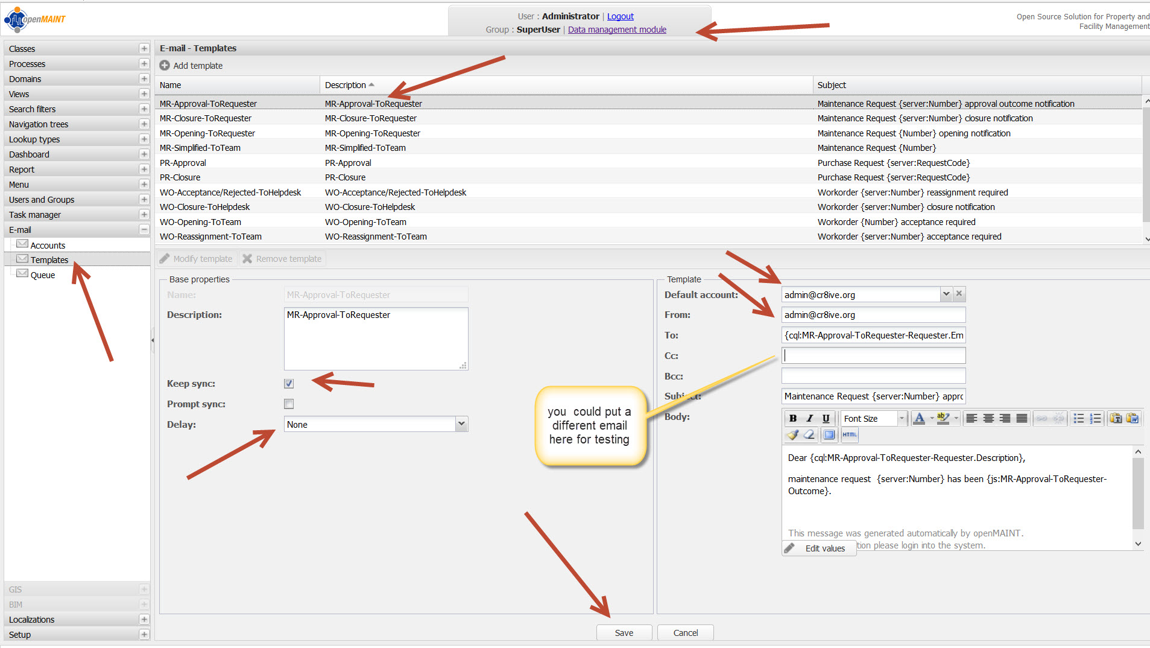Screen dimensions: 1150x648
Task: Enable the Prompt sync checkbox
Action: [289, 404]
